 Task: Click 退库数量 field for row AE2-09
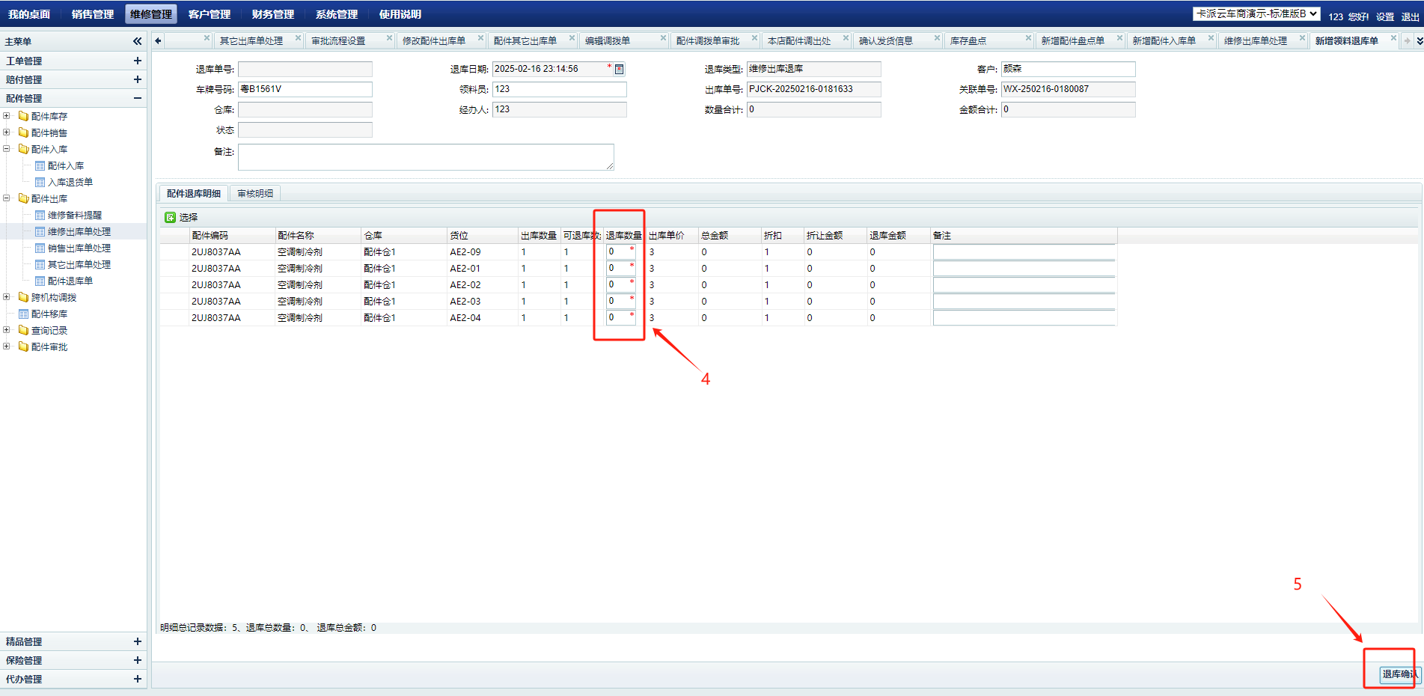pos(618,252)
